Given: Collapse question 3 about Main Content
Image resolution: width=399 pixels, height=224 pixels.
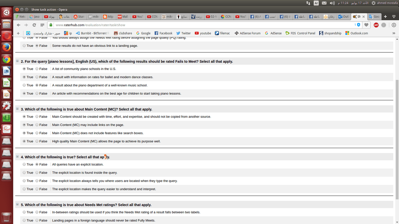Looking at the screenshot, I should [x=17, y=109].
